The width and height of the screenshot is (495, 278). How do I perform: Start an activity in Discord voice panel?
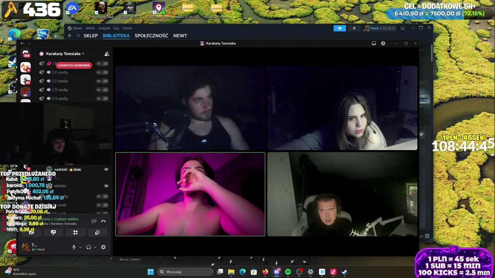75,232
